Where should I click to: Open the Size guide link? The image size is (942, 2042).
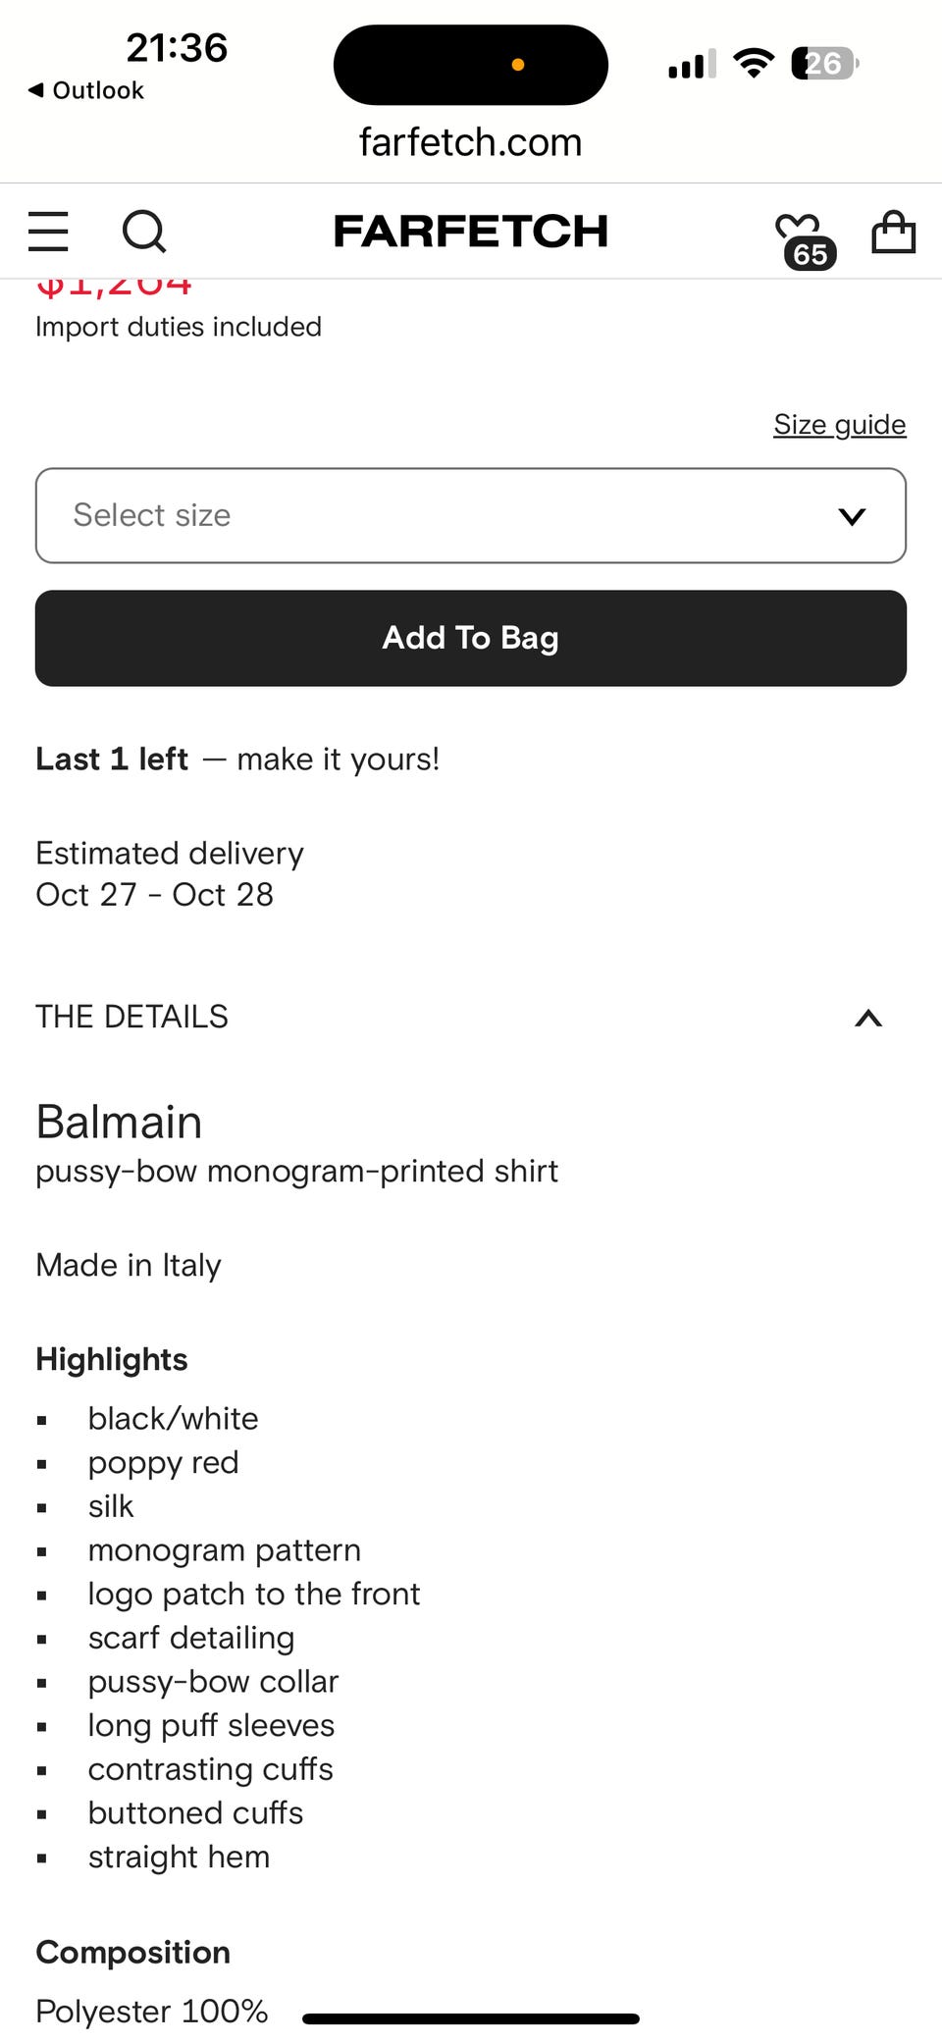click(839, 424)
